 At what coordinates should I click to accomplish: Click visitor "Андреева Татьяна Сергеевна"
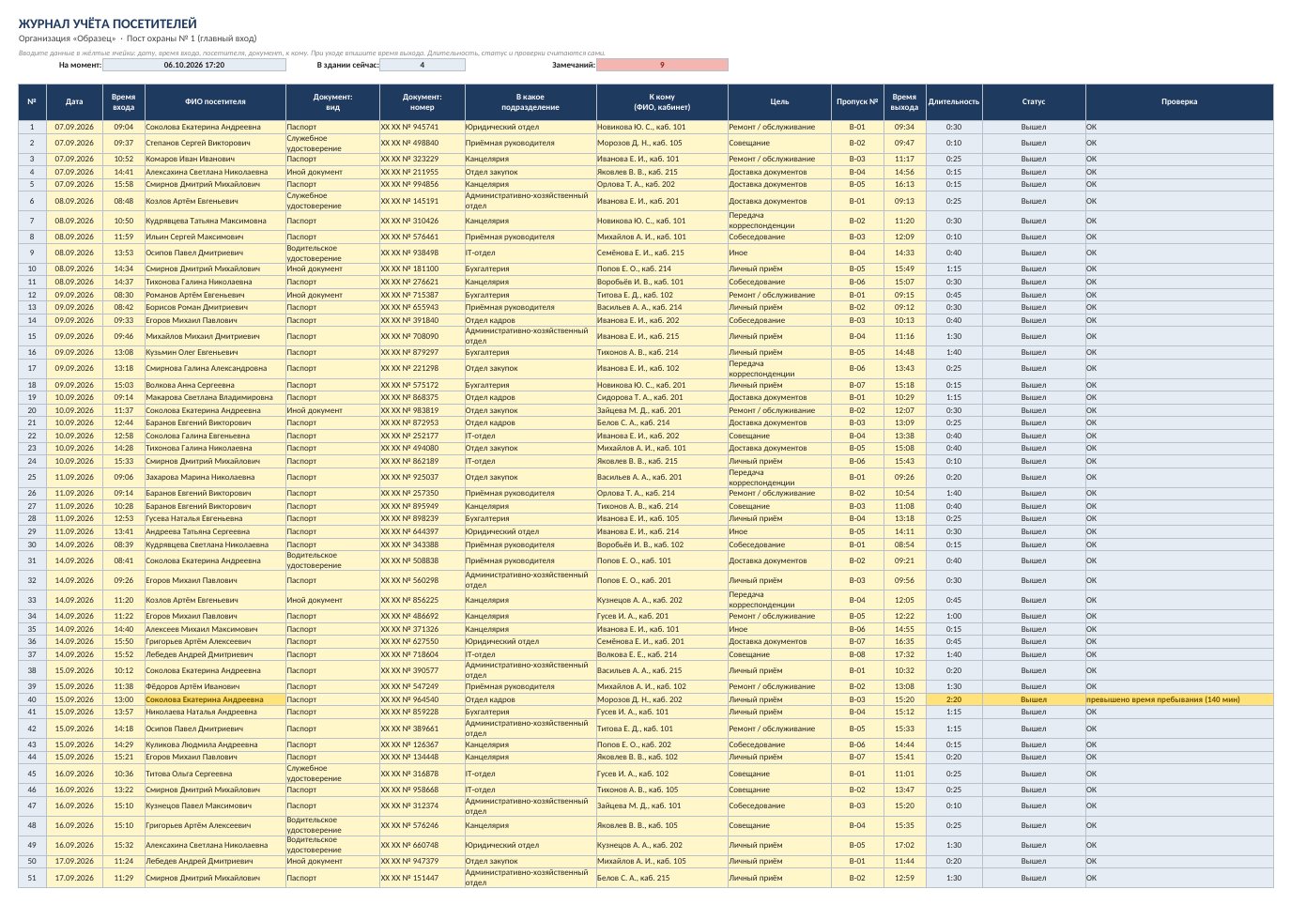215,531
